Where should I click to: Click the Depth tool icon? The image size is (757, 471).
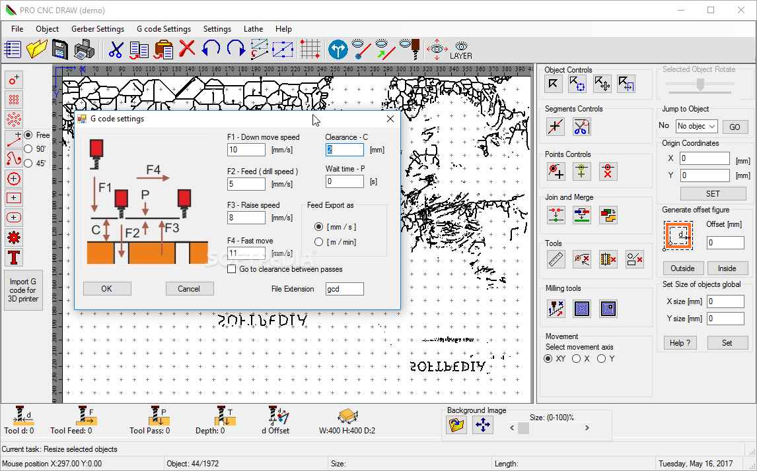[225, 415]
